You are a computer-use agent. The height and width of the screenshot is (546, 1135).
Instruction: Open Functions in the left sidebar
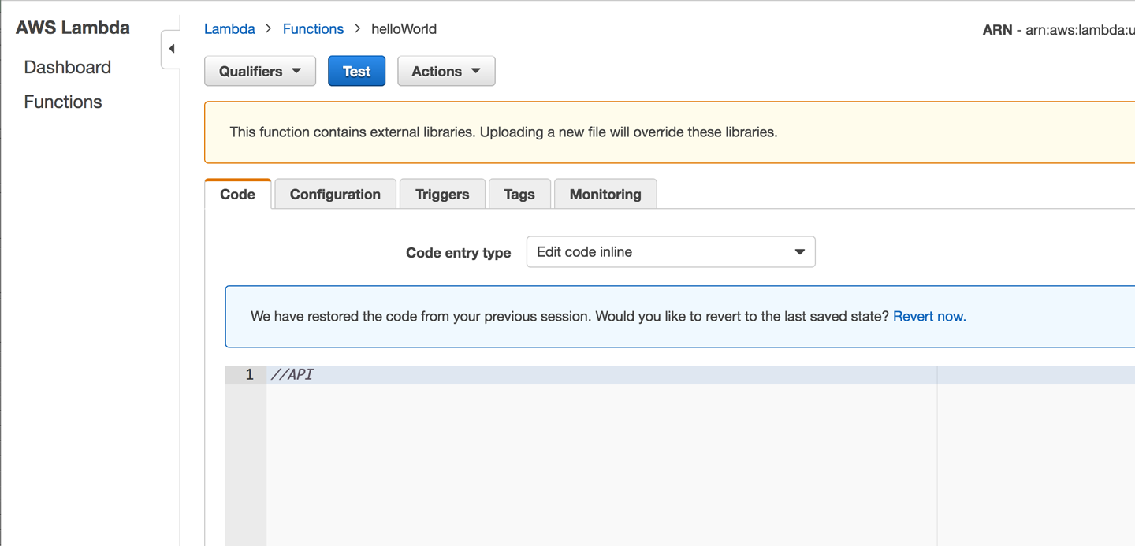click(63, 102)
